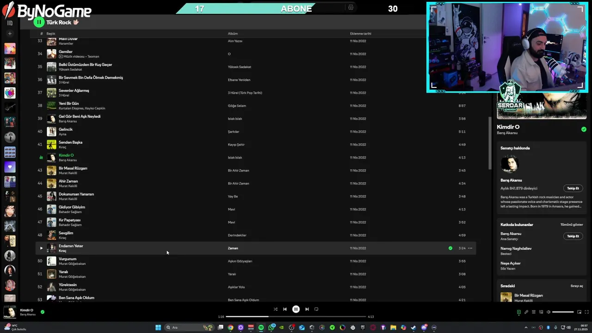
Task: Open Barış Akarsu link under Kimdir O panel title
Action: click(x=507, y=133)
